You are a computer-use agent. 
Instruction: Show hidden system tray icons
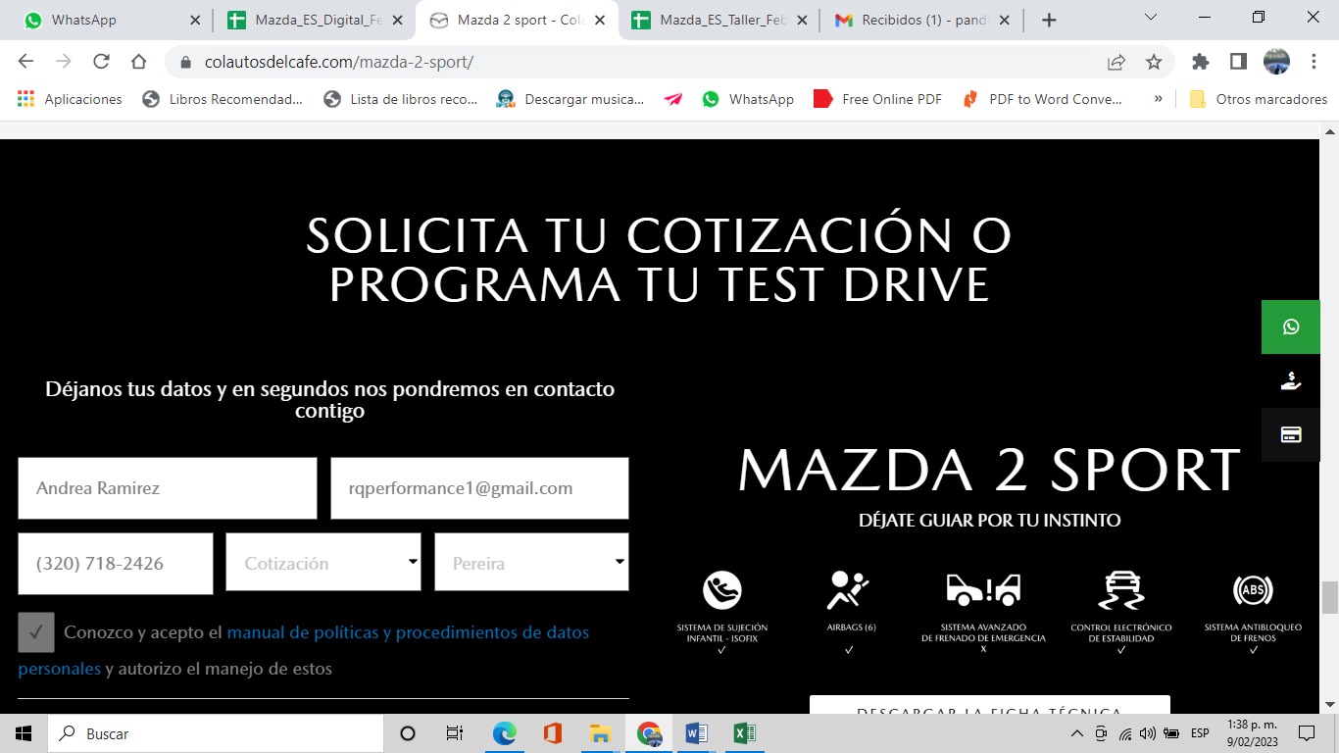tap(1078, 733)
